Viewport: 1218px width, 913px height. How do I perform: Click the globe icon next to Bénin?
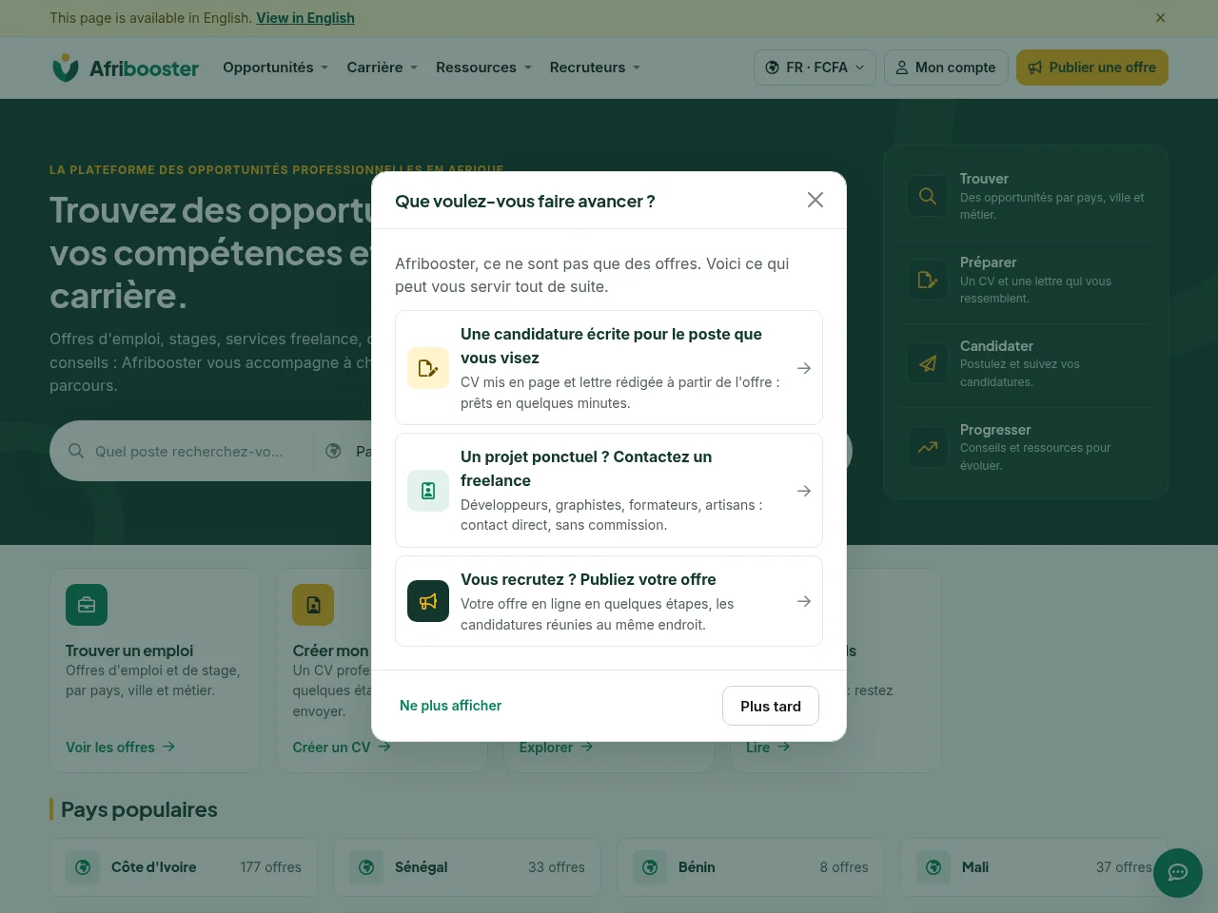tap(650, 867)
